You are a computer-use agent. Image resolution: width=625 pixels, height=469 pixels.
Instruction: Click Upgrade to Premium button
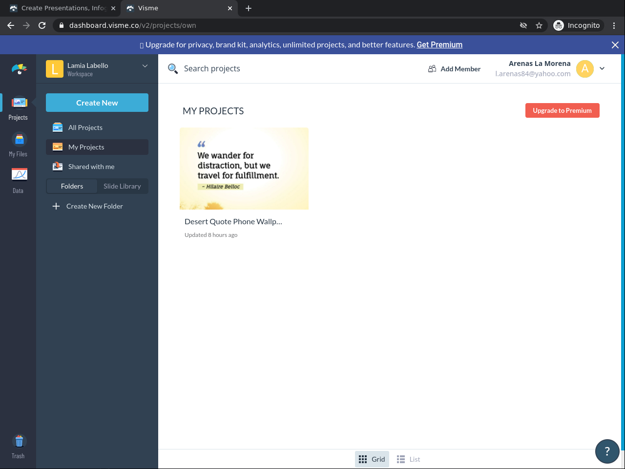click(x=562, y=110)
